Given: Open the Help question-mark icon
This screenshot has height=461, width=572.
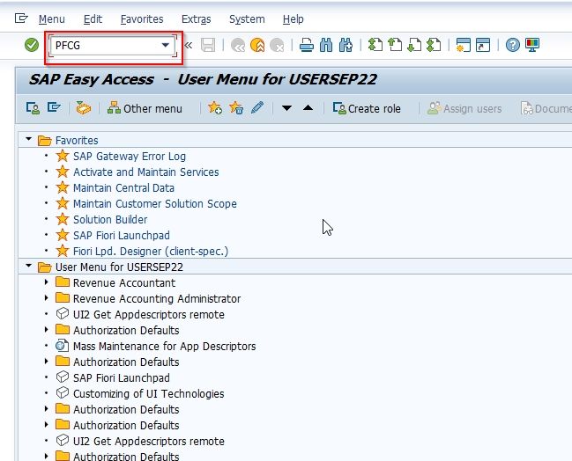Looking at the screenshot, I should 513,45.
